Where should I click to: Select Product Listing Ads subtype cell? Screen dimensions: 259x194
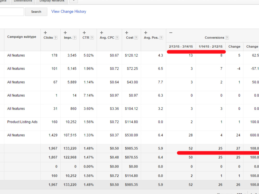(x=22, y=122)
